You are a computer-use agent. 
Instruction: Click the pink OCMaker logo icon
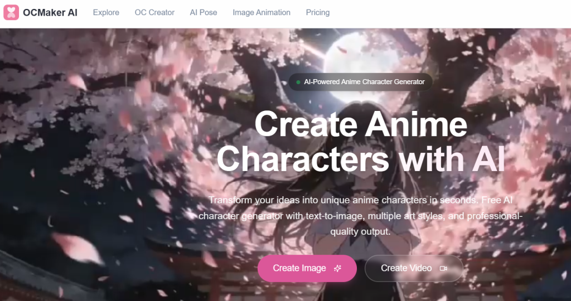point(11,12)
